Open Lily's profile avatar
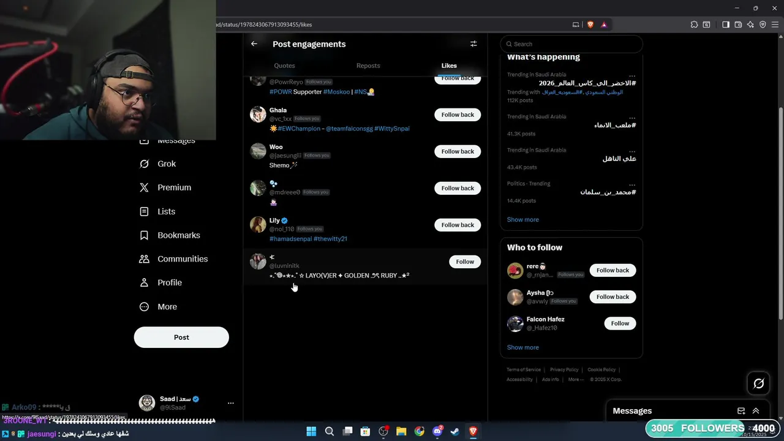Image resolution: width=784 pixels, height=441 pixels. [x=258, y=225]
